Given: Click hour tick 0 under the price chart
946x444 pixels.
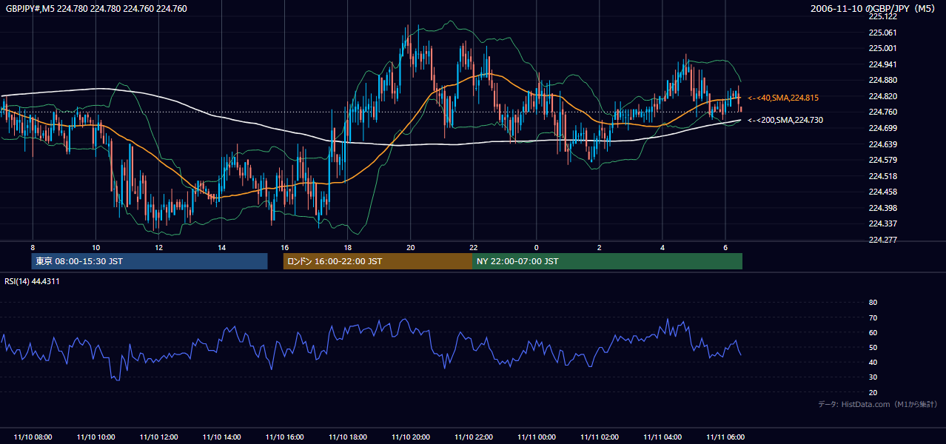Looking at the screenshot, I should pos(537,247).
